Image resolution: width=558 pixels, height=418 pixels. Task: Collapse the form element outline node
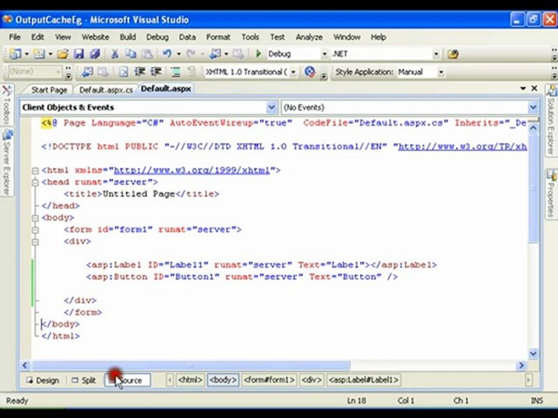35,230
